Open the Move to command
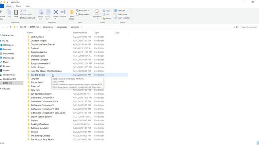 coord(40,14)
